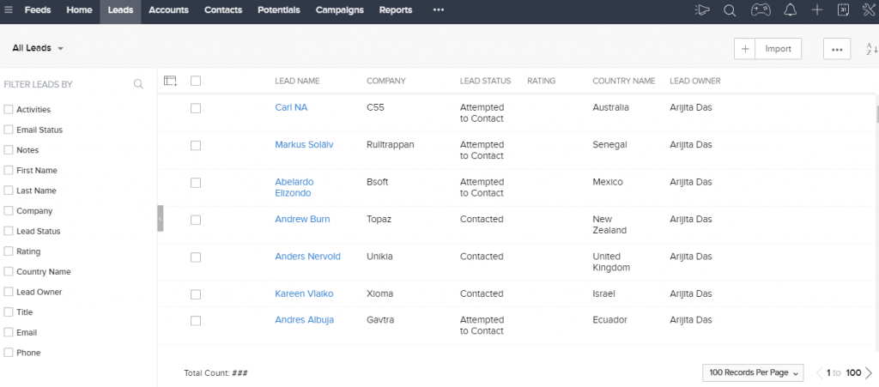Image resolution: width=879 pixels, height=387 pixels.
Task: Click the Total Count ### value
Action: tap(240, 373)
